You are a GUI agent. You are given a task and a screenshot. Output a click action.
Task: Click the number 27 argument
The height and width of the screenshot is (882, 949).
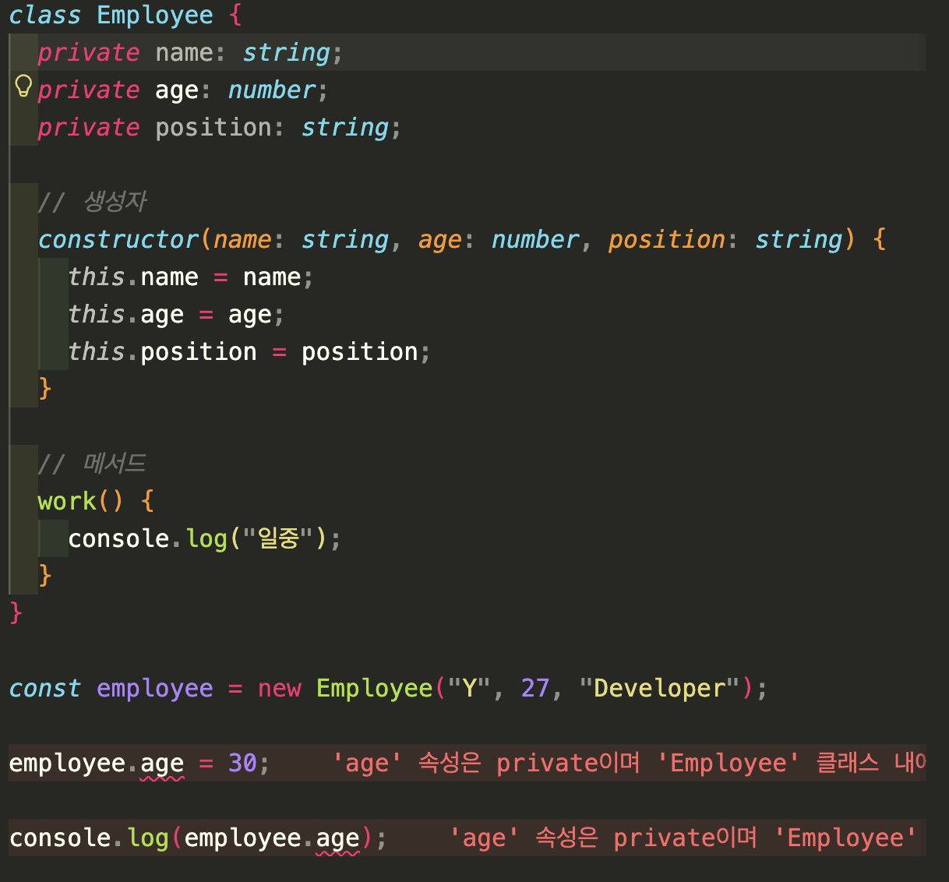535,689
